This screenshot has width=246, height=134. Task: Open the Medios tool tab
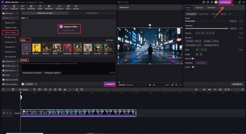tap(5, 7)
